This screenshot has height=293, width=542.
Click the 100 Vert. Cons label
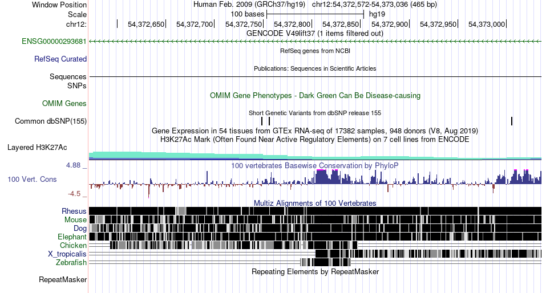pyautogui.click(x=32, y=180)
